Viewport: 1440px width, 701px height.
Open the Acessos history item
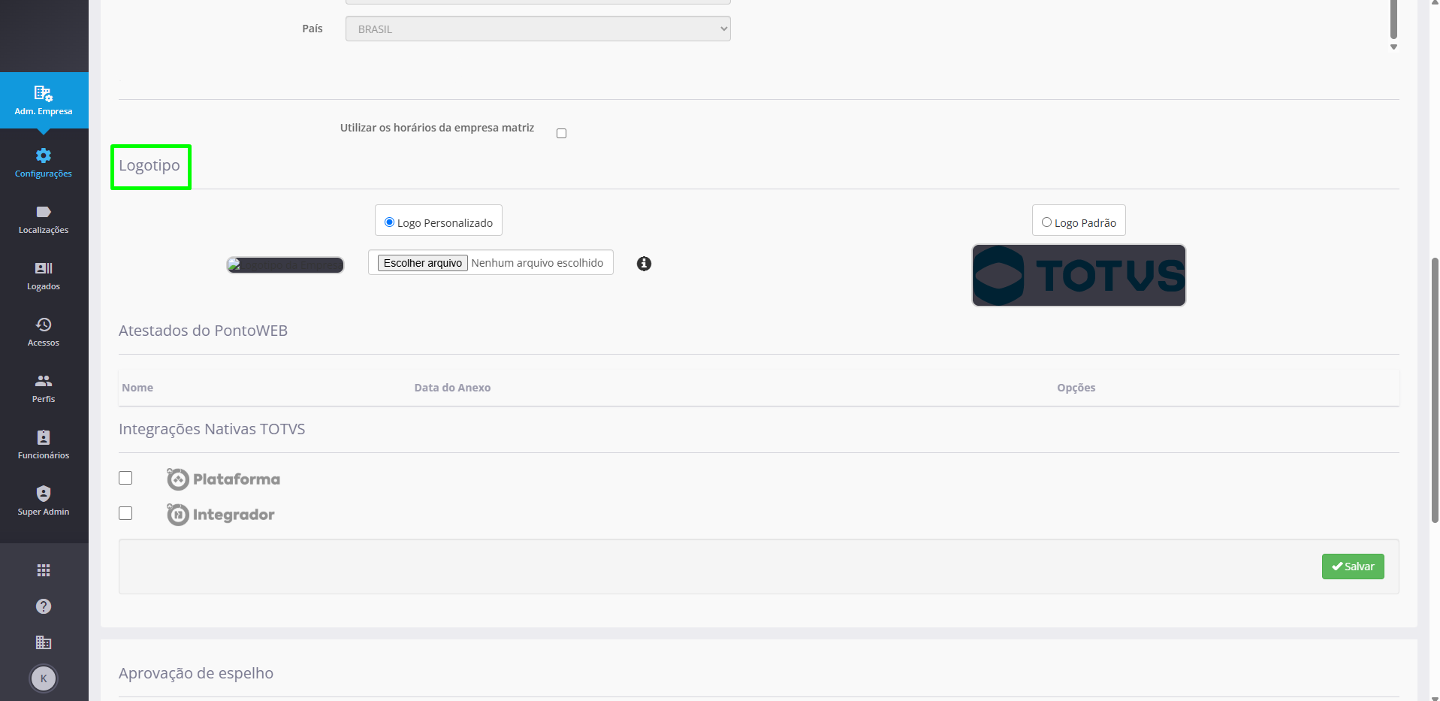pyautogui.click(x=44, y=332)
